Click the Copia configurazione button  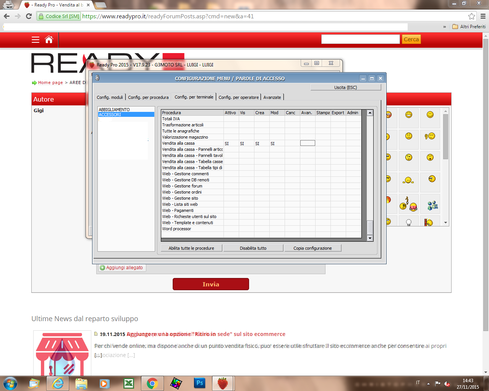(x=313, y=248)
